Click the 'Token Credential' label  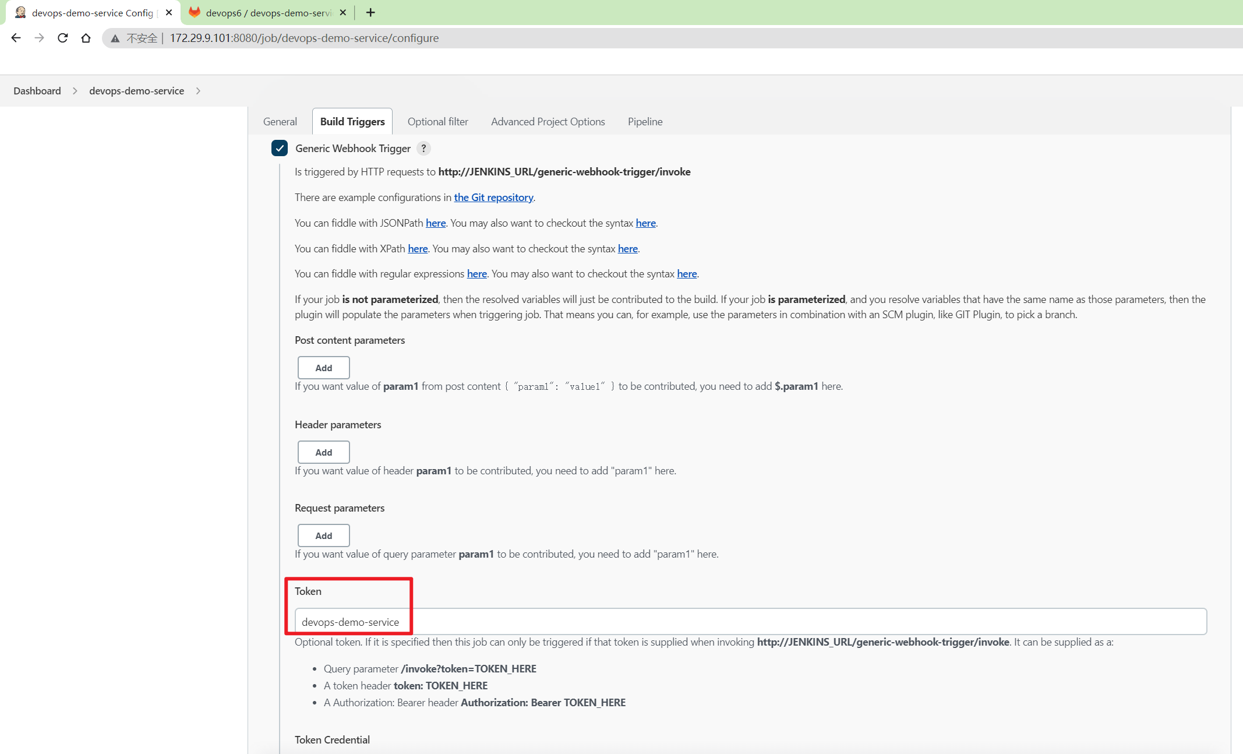(x=332, y=740)
